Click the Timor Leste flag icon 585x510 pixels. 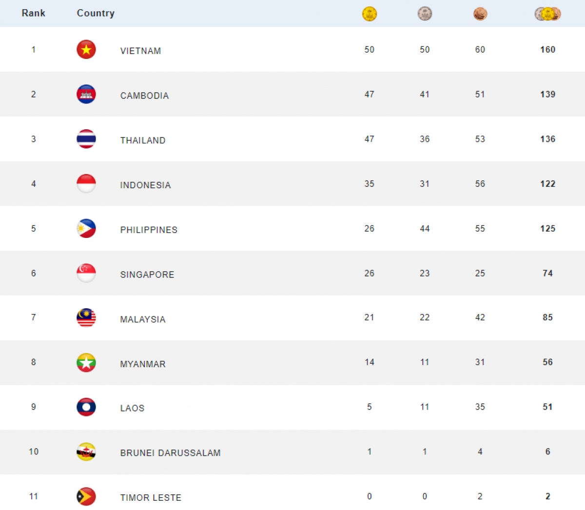(86, 496)
